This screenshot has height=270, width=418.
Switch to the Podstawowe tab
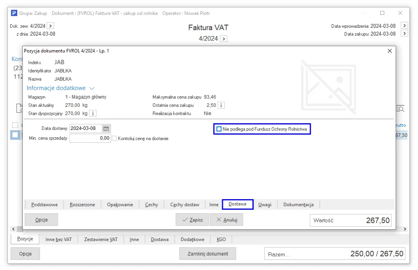click(x=44, y=205)
